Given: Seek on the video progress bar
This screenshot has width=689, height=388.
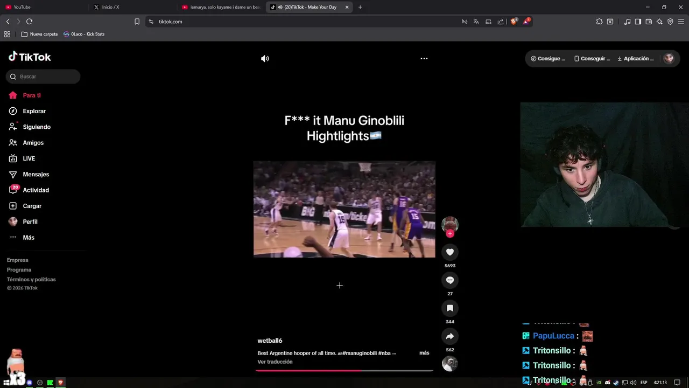Looking at the screenshot, I should pyautogui.click(x=344, y=371).
